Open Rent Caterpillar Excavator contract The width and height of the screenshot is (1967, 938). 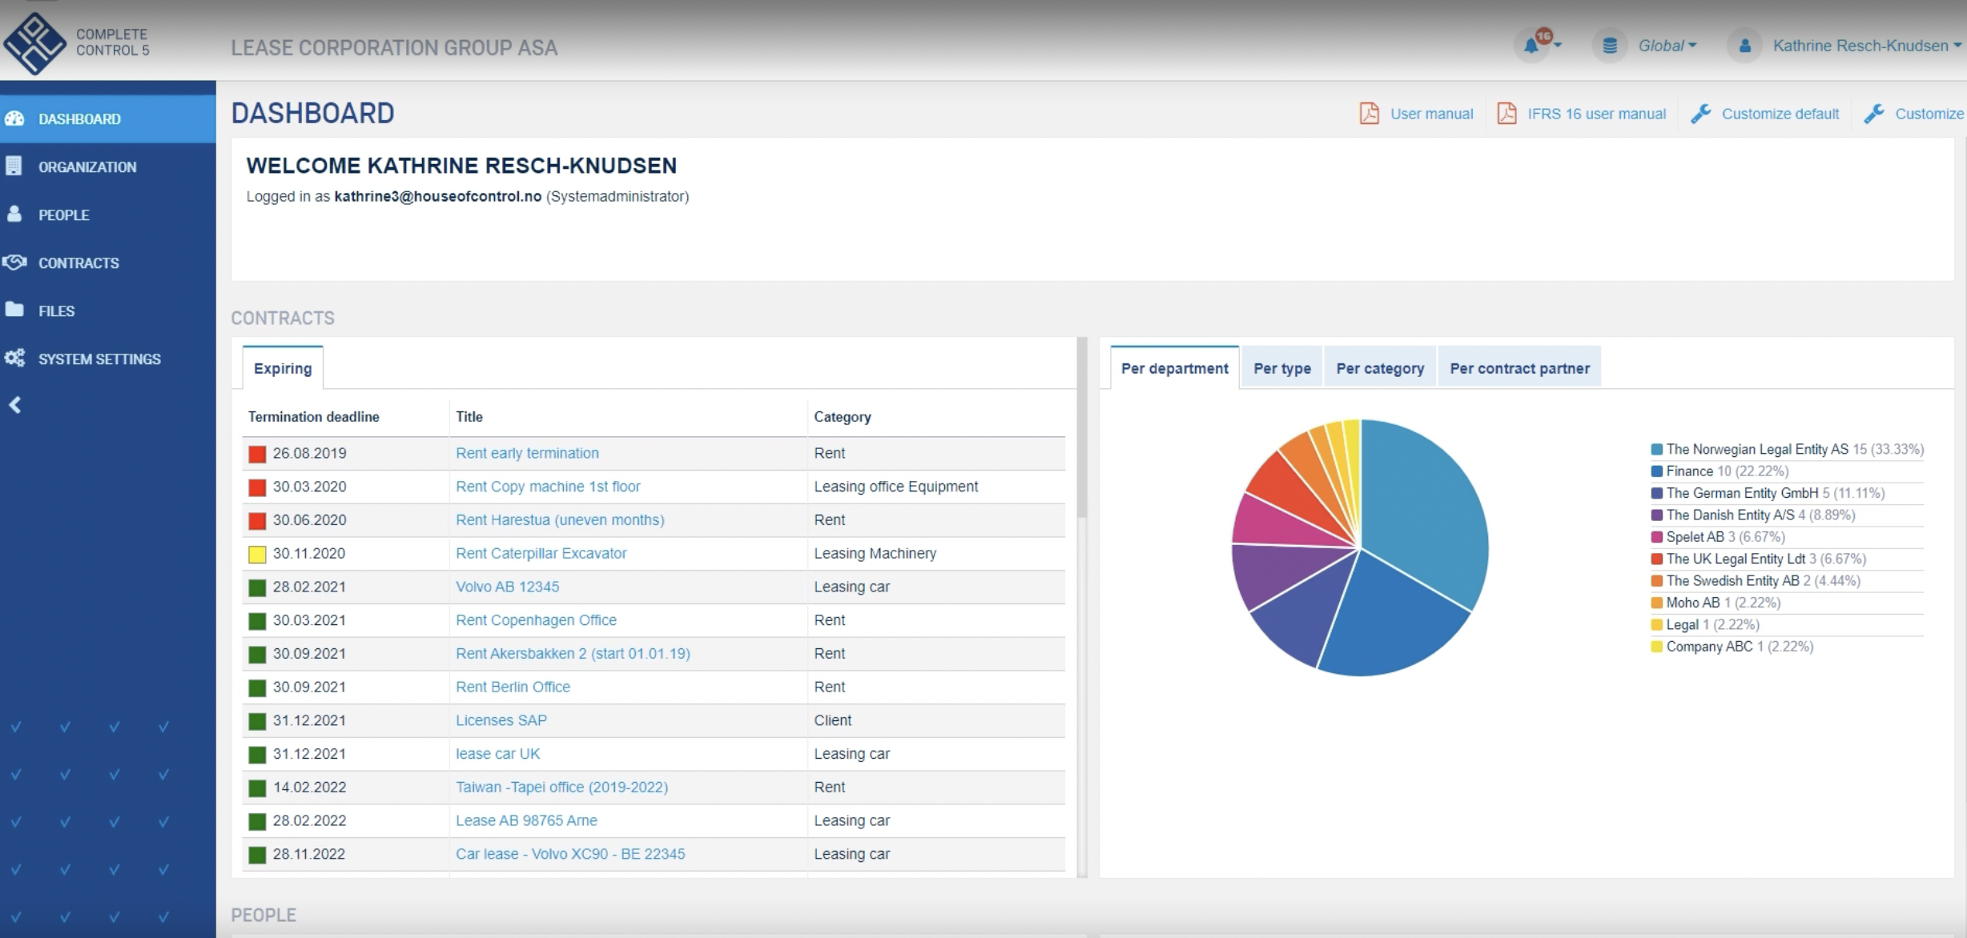[x=541, y=553]
